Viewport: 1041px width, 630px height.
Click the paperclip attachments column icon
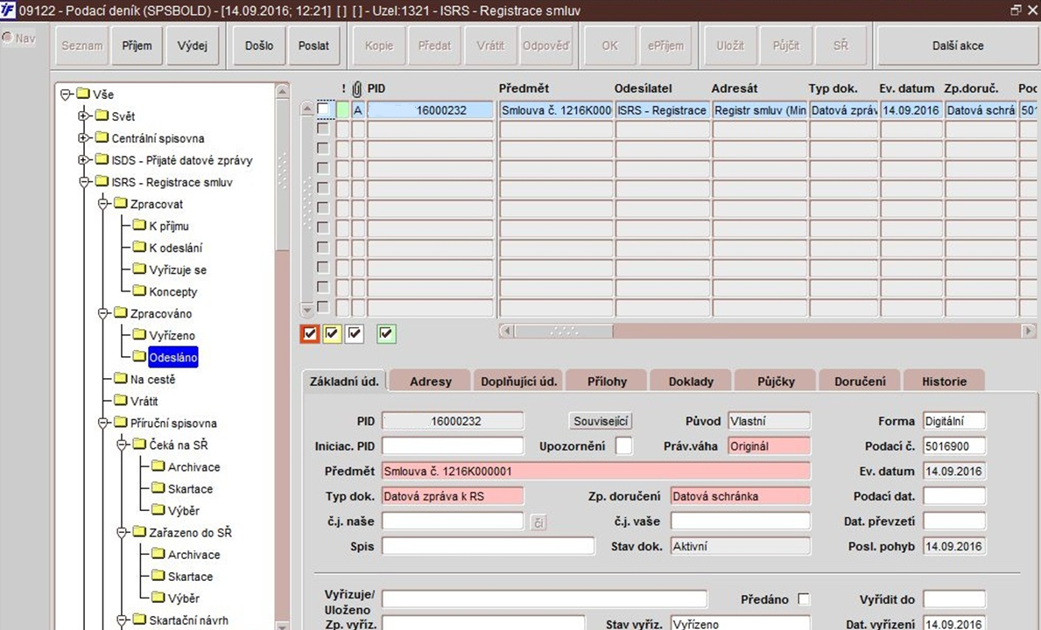[357, 88]
